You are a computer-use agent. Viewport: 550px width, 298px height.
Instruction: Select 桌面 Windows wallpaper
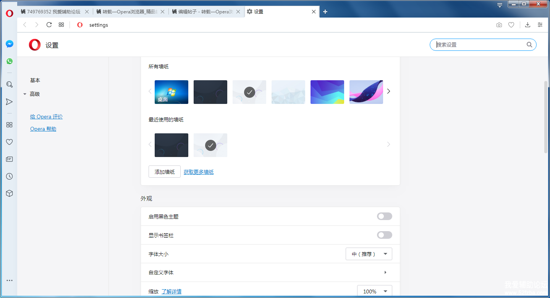tap(171, 92)
